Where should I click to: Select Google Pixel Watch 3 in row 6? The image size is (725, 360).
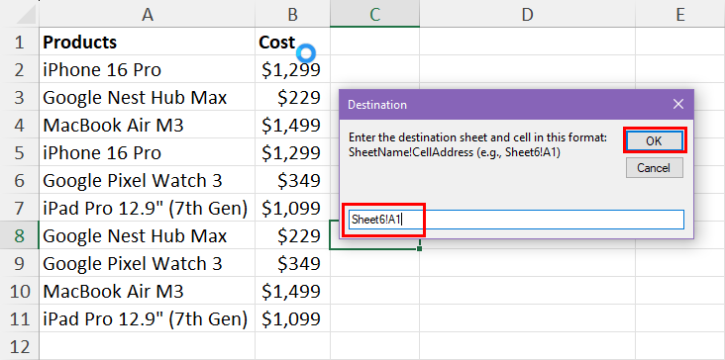[147, 180]
